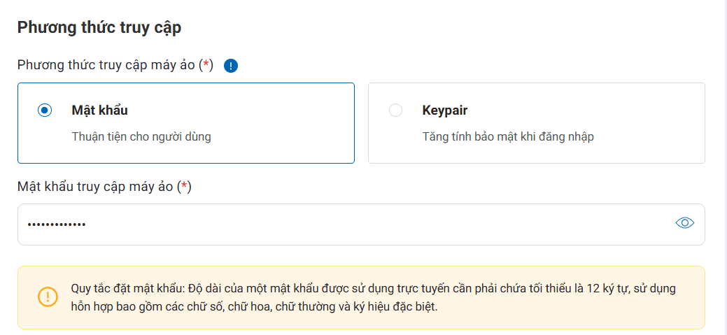The image size is (727, 335).
Task: Focus the virtual machine password input field
Action: pos(350,224)
